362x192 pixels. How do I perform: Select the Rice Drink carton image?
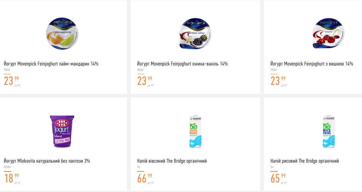(x=328, y=131)
